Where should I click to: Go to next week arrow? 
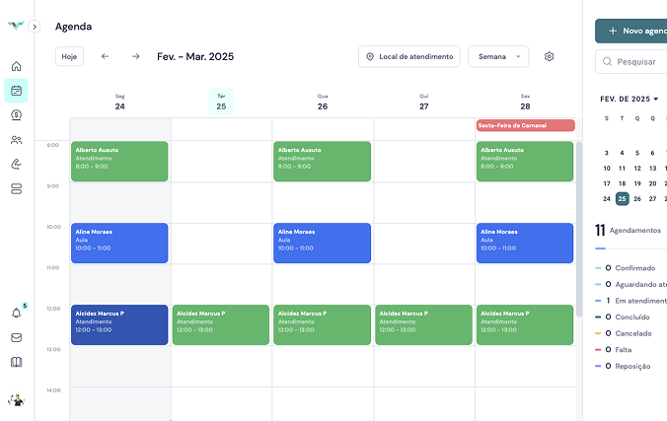point(136,57)
